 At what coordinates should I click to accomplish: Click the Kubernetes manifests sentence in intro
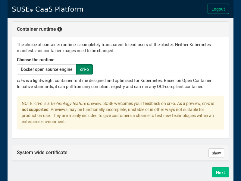tap(65, 51)
